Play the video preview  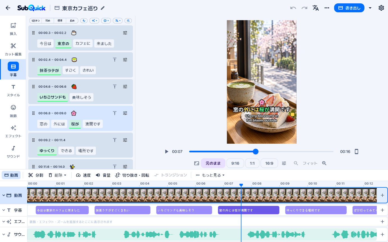[x=167, y=152]
